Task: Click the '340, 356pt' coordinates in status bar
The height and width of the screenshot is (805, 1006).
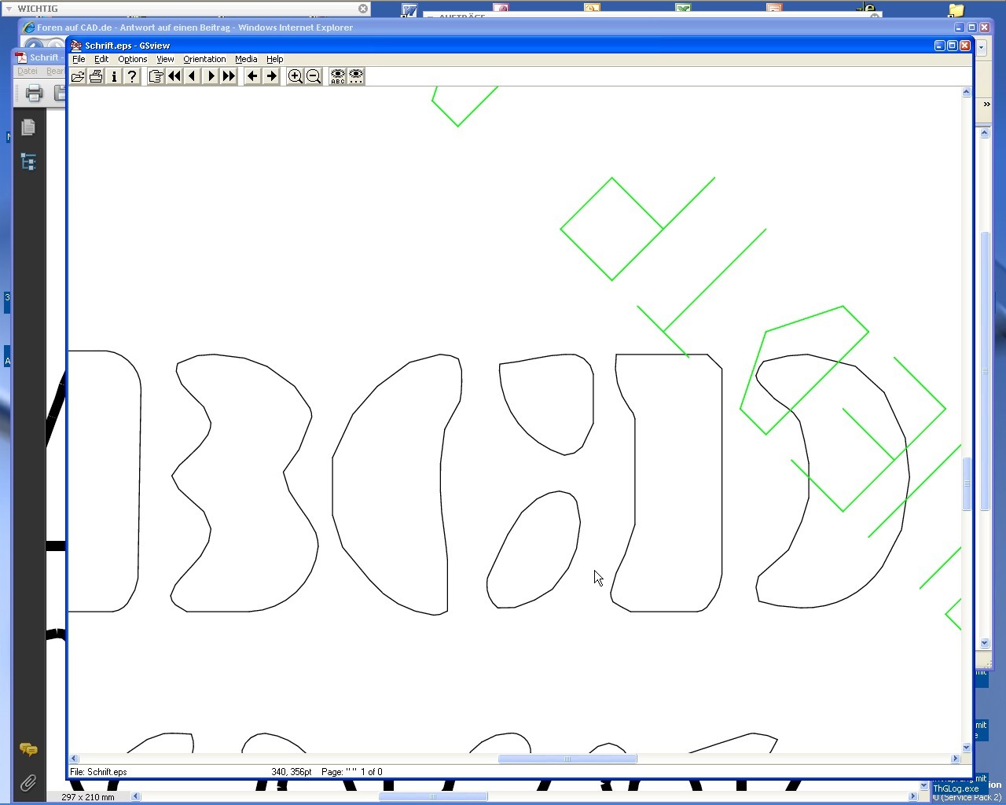Action: click(292, 772)
